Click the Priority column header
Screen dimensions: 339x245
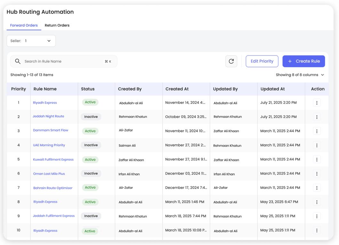[x=19, y=89]
